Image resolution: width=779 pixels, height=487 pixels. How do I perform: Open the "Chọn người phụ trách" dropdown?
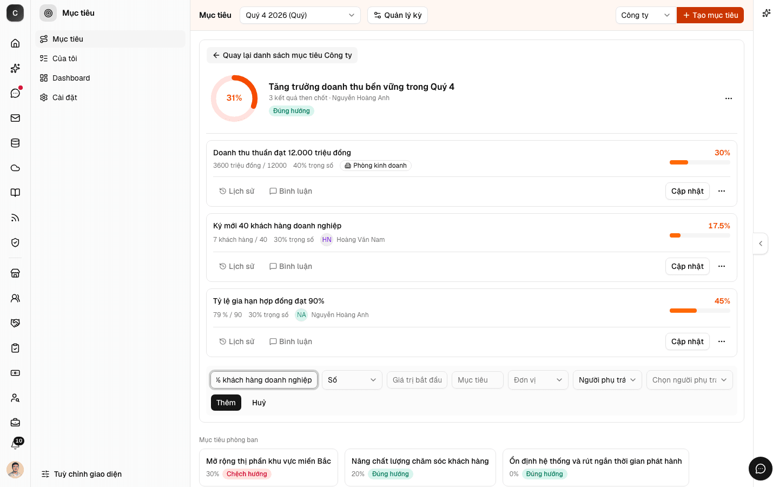pyautogui.click(x=690, y=380)
